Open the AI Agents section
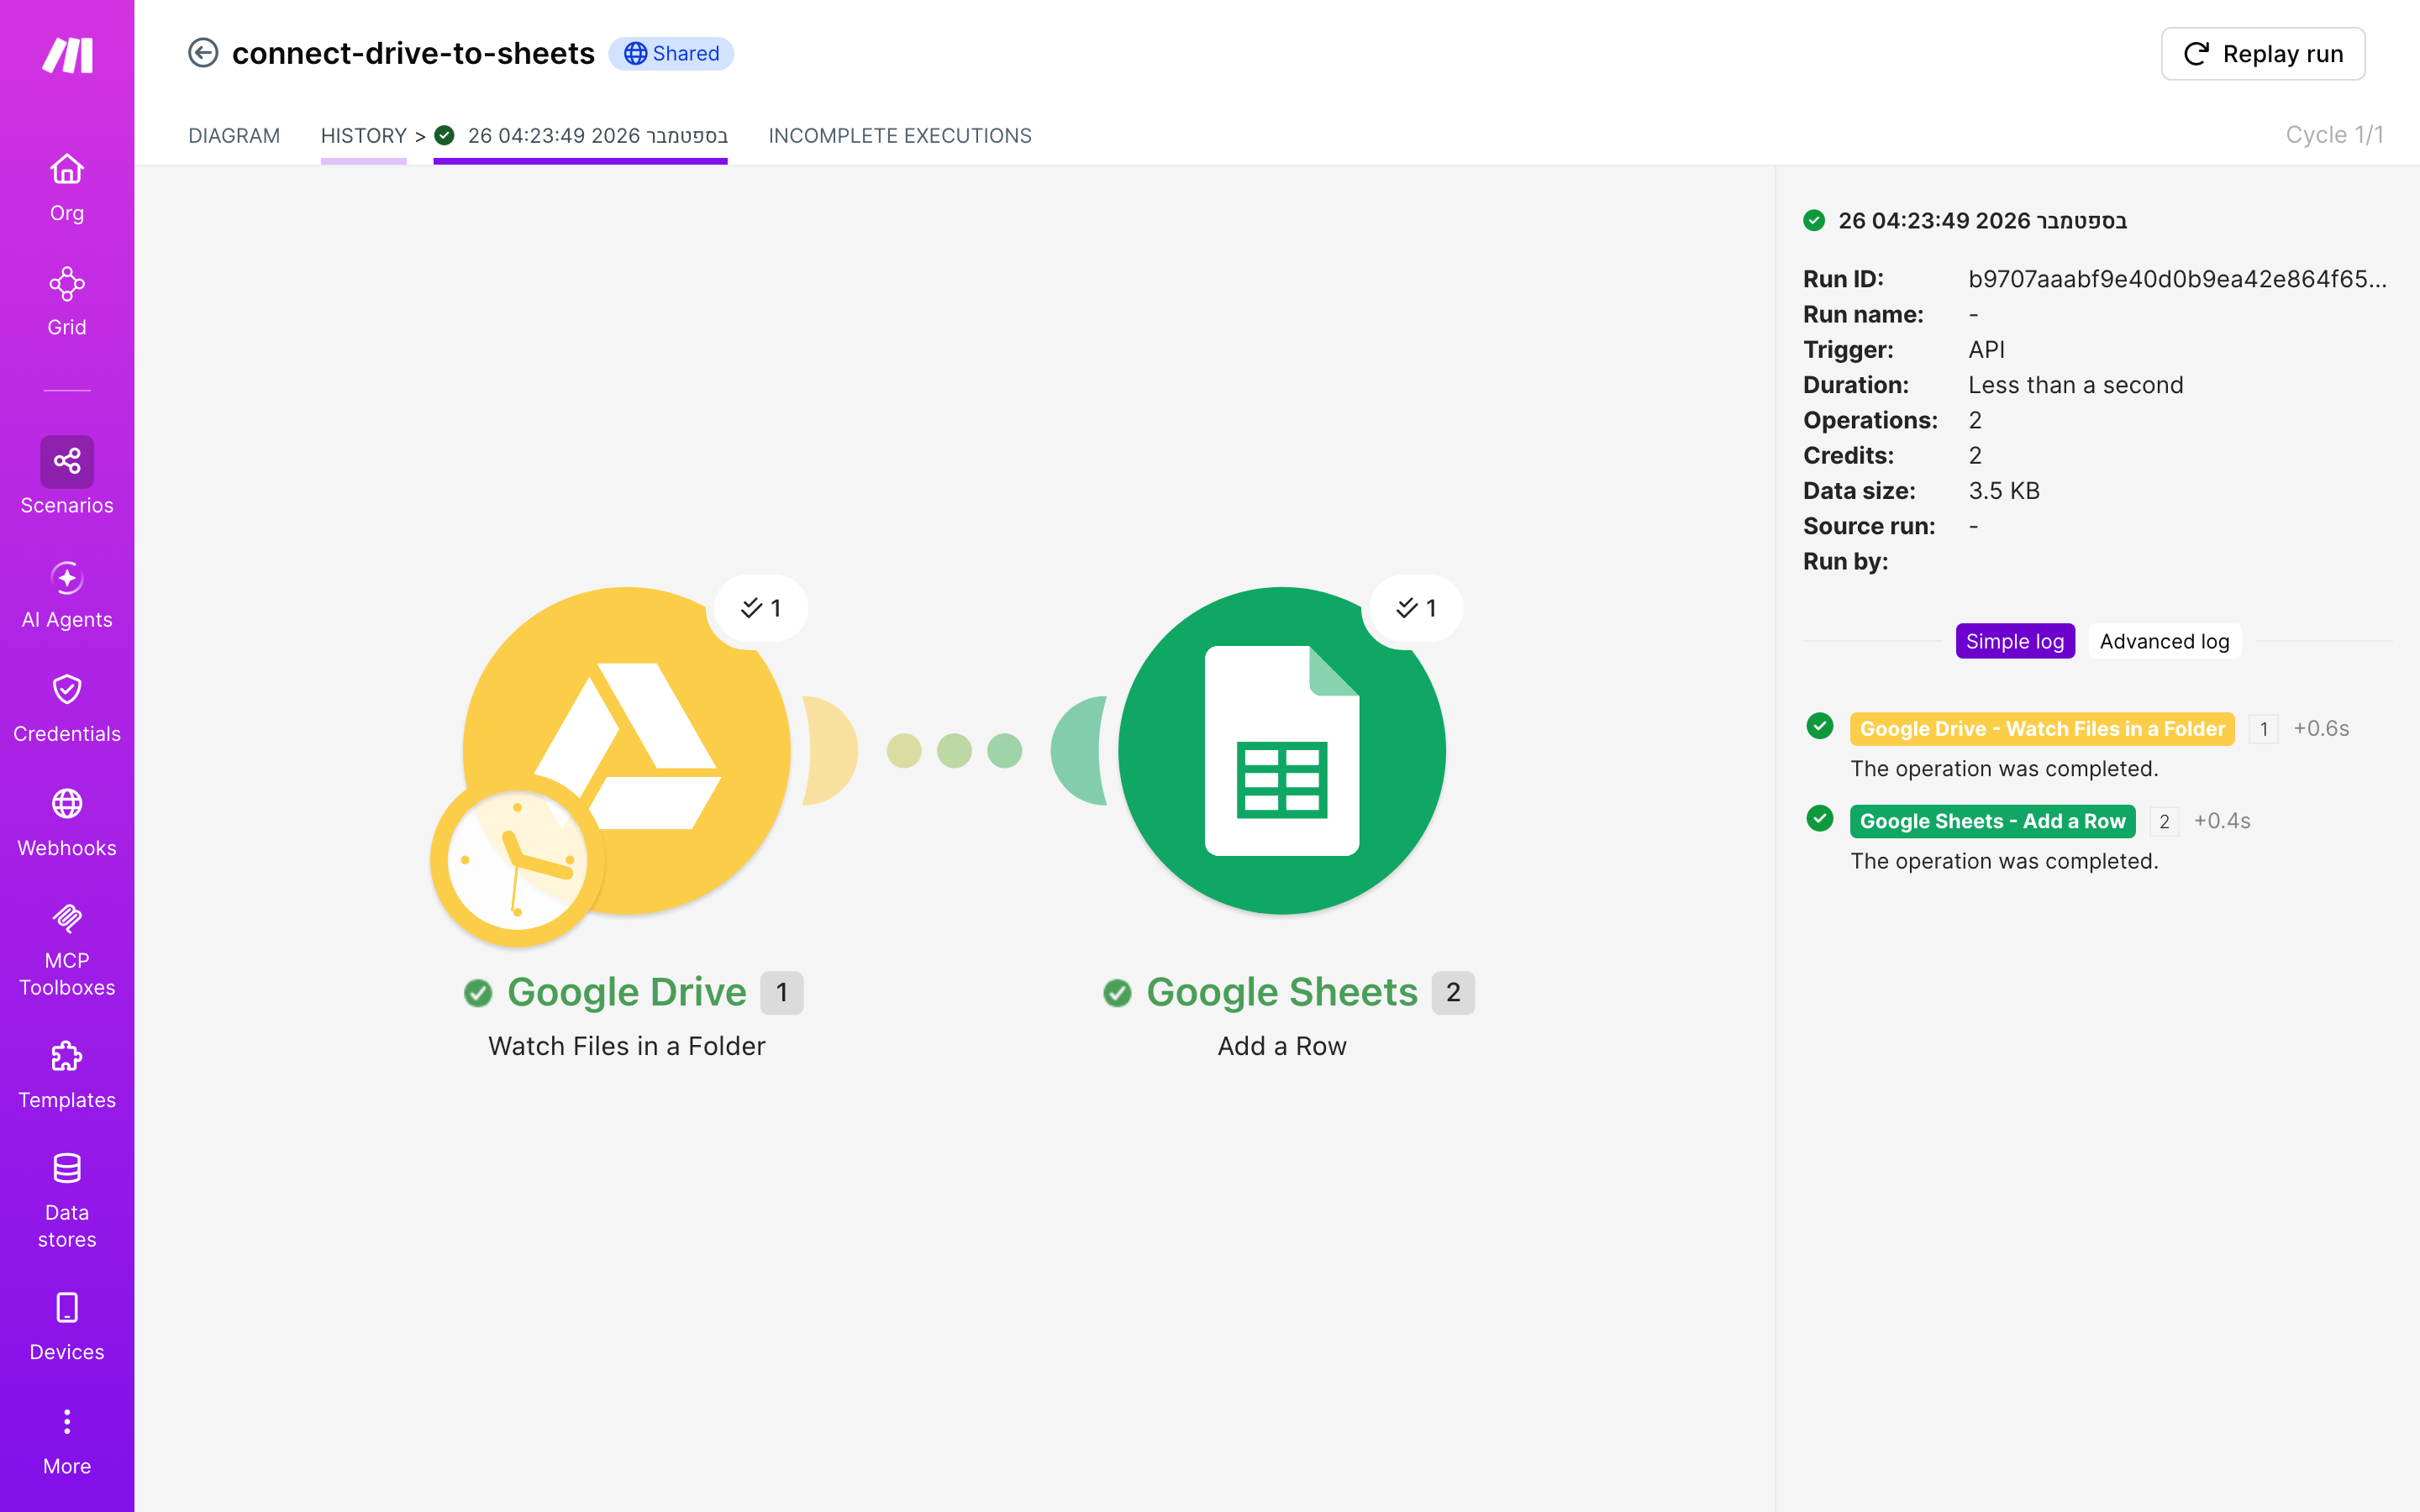2420x1512 pixels. coord(67,595)
